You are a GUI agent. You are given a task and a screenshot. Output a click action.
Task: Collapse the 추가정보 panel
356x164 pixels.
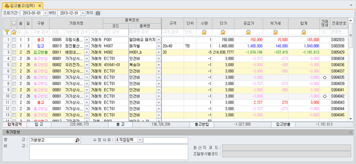[351, 132]
